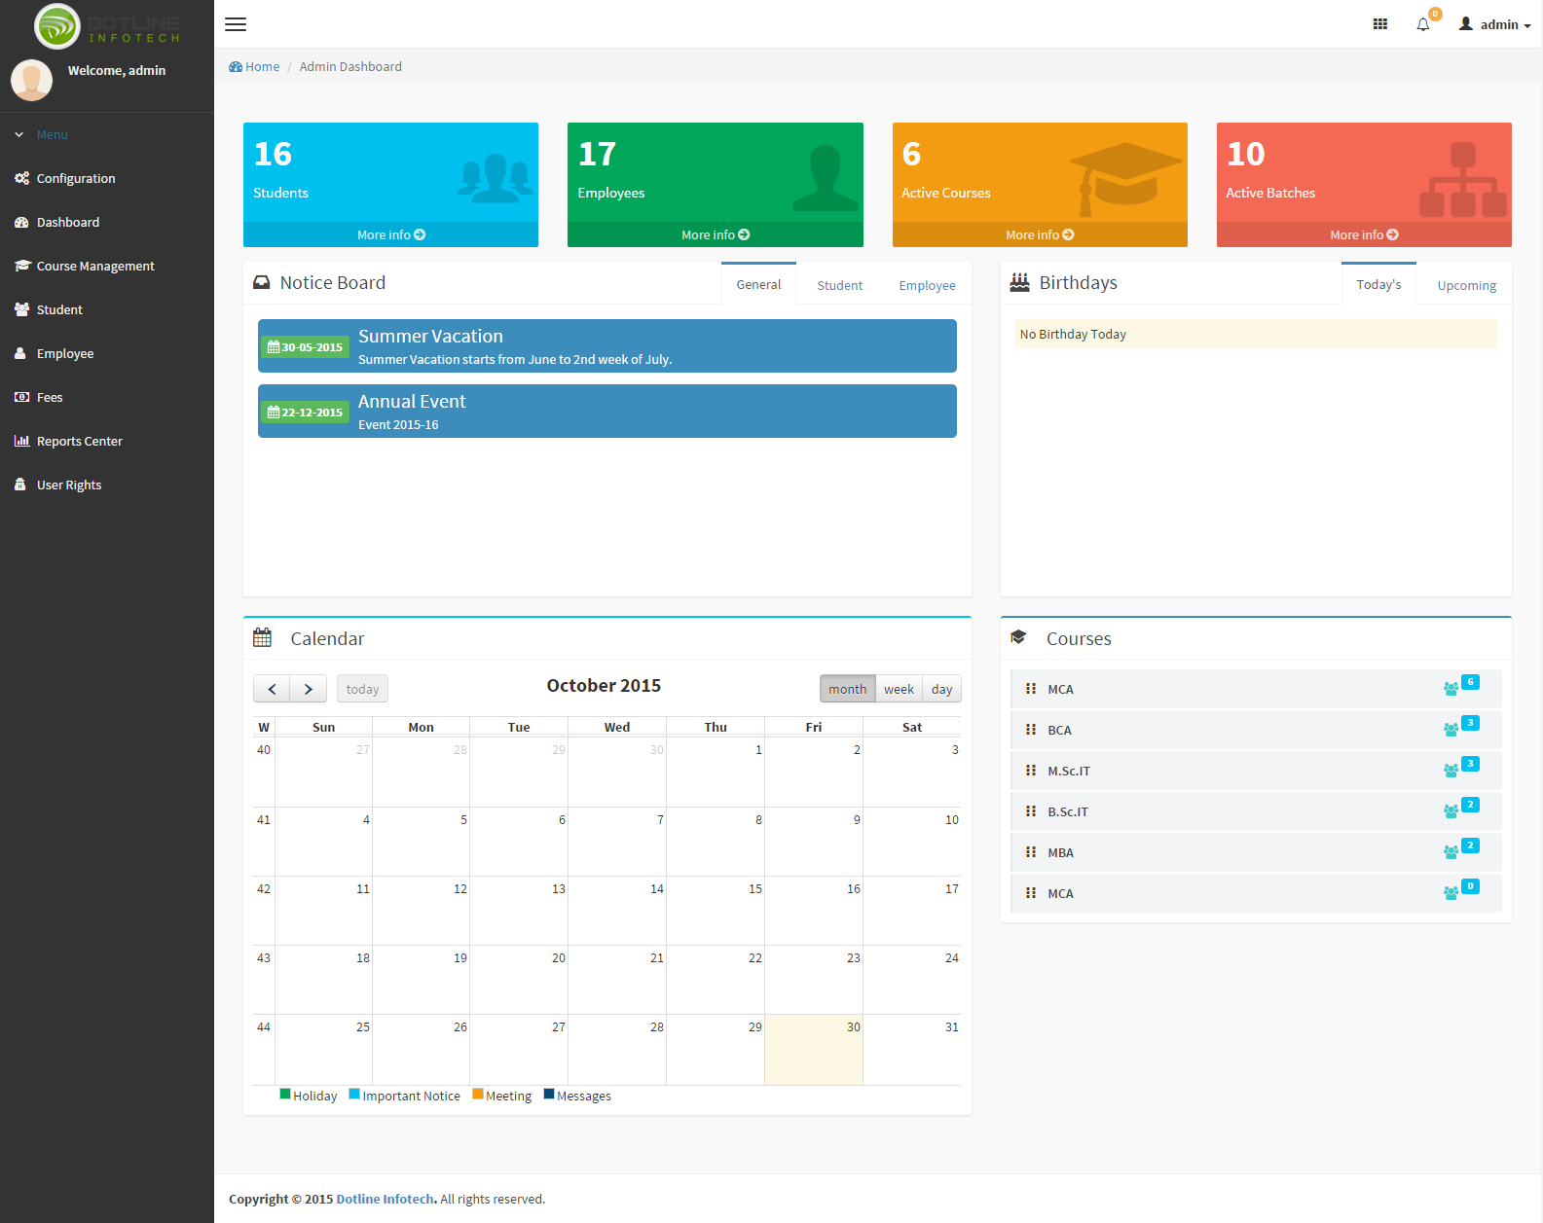1543x1223 pixels.
Task: Click the students group icon beside BCA course
Action: click(1451, 730)
